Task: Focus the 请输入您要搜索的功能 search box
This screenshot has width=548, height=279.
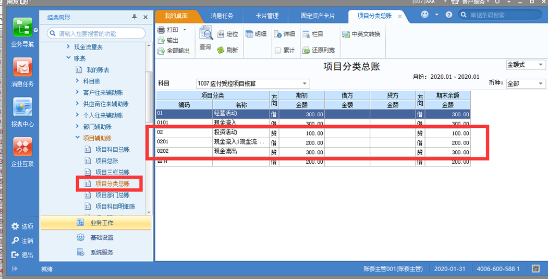Action: (96, 33)
